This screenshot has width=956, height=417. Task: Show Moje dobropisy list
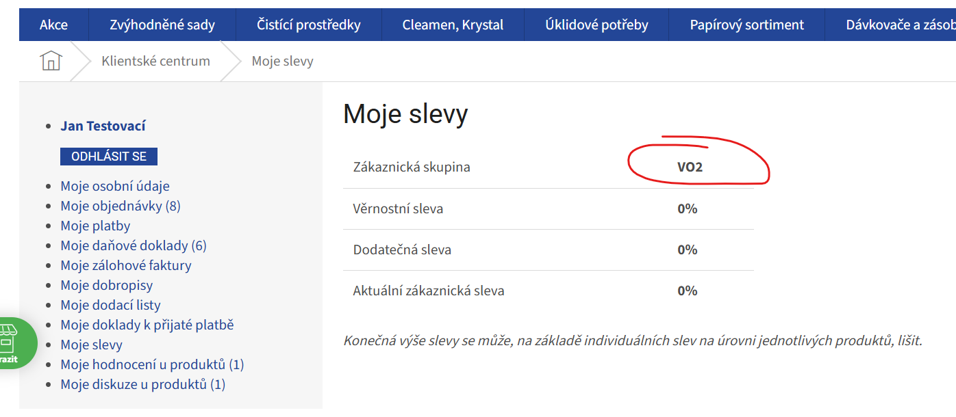tap(107, 285)
